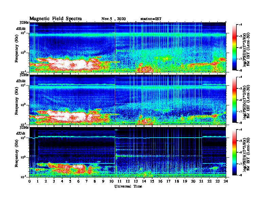Click hour tick label "21" on the time axis
Viewport: 269px width, 208px height.
[x=201, y=181]
